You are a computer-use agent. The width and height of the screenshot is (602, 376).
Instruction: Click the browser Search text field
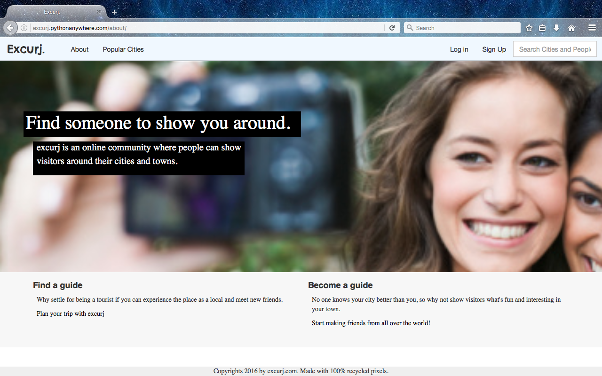click(466, 28)
